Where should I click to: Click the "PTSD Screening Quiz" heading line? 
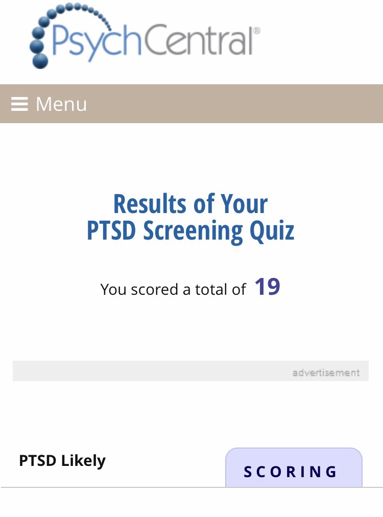pos(190,230)
